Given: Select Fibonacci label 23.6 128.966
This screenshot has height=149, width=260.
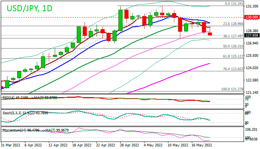Looking at the screenshot, I should (x=233, y=24).
